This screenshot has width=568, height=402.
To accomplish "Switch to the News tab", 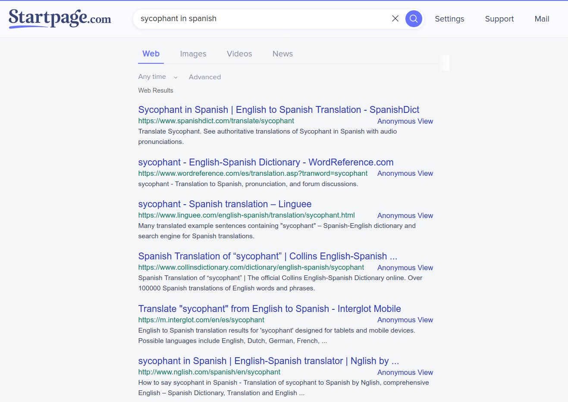I will (x=282, y=54).
